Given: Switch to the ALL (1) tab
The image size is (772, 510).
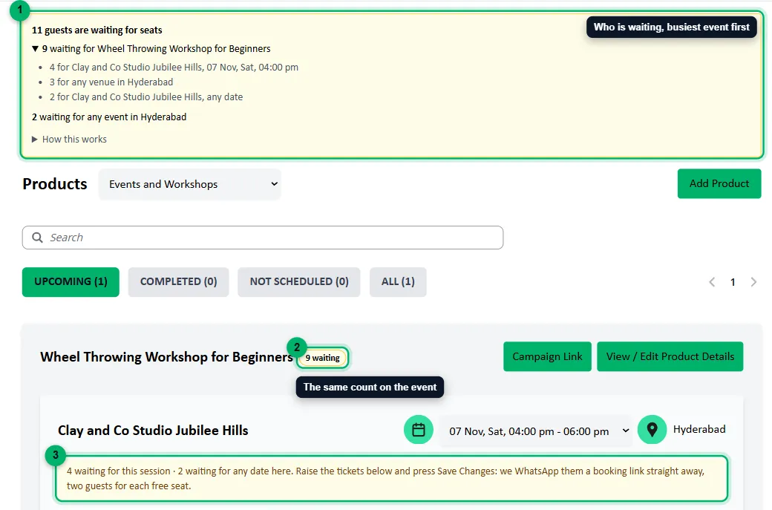Looking at the screenshot, I should click(398, 282).
